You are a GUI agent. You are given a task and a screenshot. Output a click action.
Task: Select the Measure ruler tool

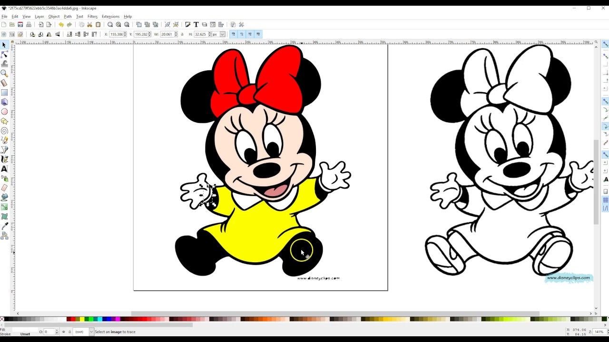[x=4, y=83]
